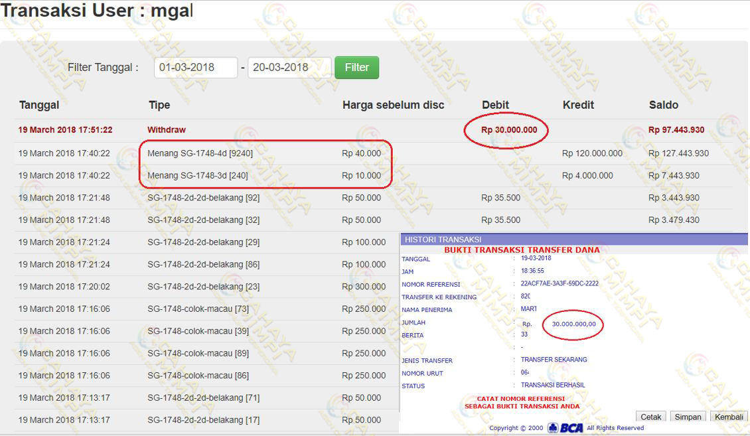Click the Saldo column header
The height and width of the screenshot is (436, 750).
tap(663, 105)
